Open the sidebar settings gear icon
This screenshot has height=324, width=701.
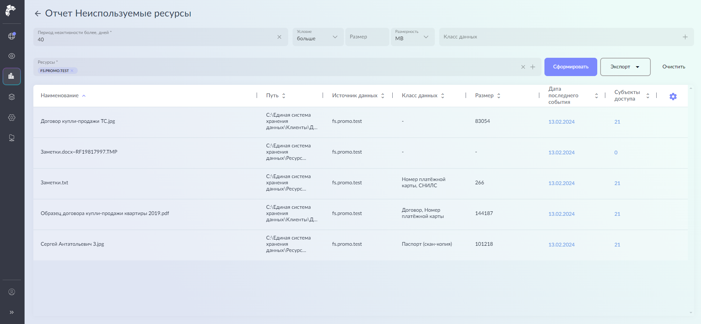(x=12, y=117)
